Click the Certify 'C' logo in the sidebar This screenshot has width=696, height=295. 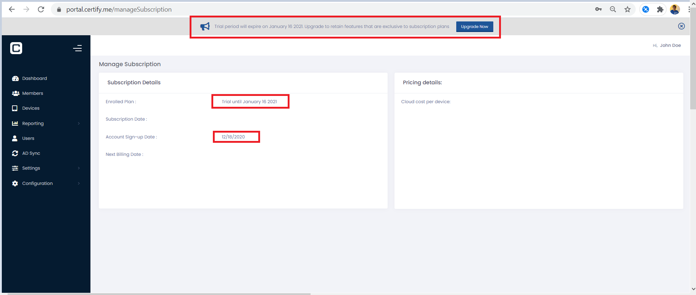pyautogui.click(x=16, y=48)
